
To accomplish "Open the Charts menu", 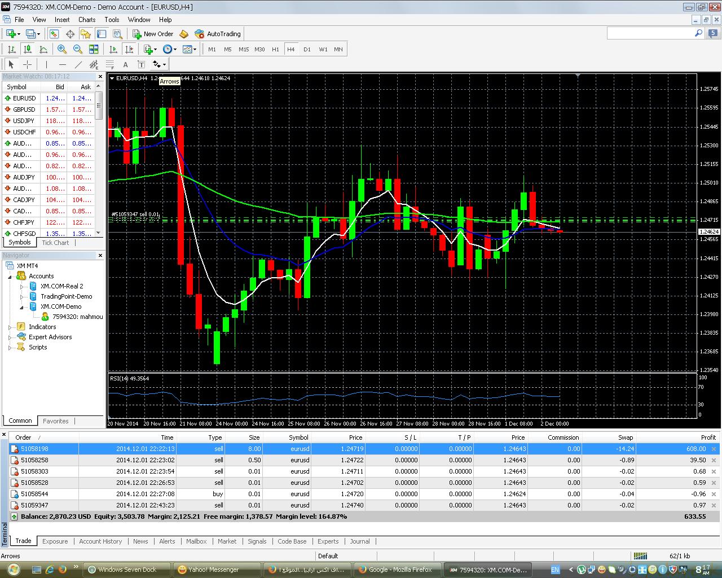I will point(87,19).
